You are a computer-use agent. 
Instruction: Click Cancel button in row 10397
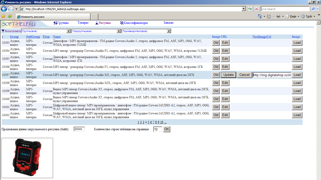click(245, 75)
